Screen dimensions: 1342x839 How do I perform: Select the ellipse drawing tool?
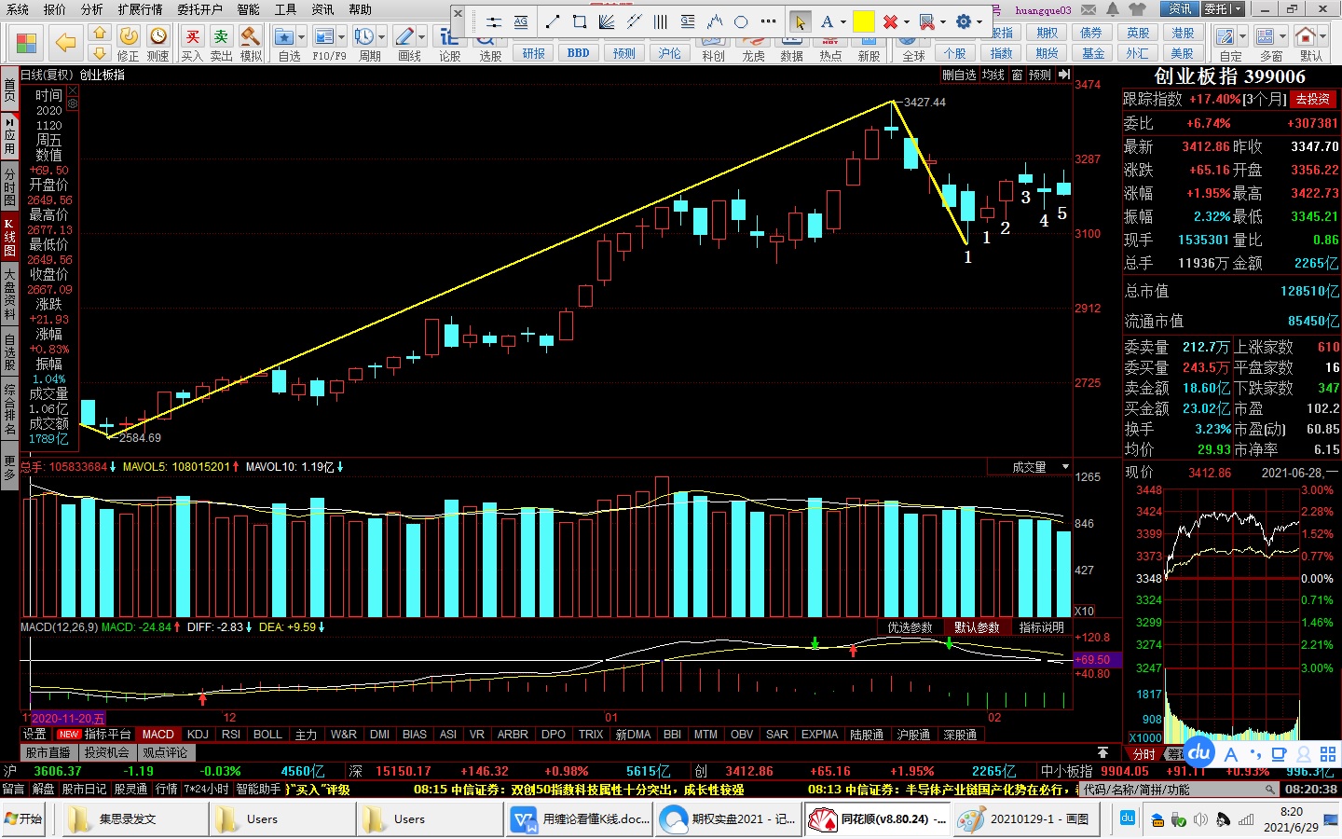(741, 21)
